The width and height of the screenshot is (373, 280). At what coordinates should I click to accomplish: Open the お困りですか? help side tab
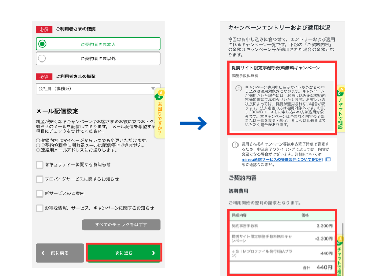click(x=160, y=113)
